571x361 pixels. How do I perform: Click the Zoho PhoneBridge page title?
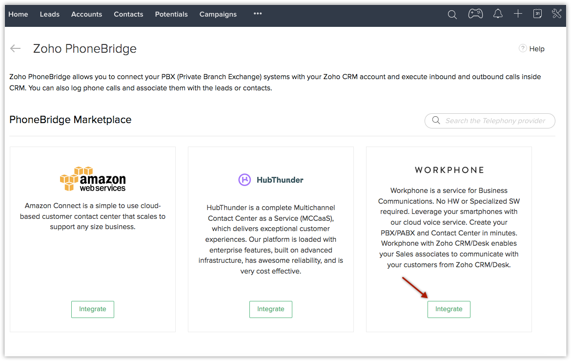[85, 48]
